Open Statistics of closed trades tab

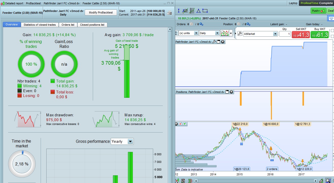point(39,25)
